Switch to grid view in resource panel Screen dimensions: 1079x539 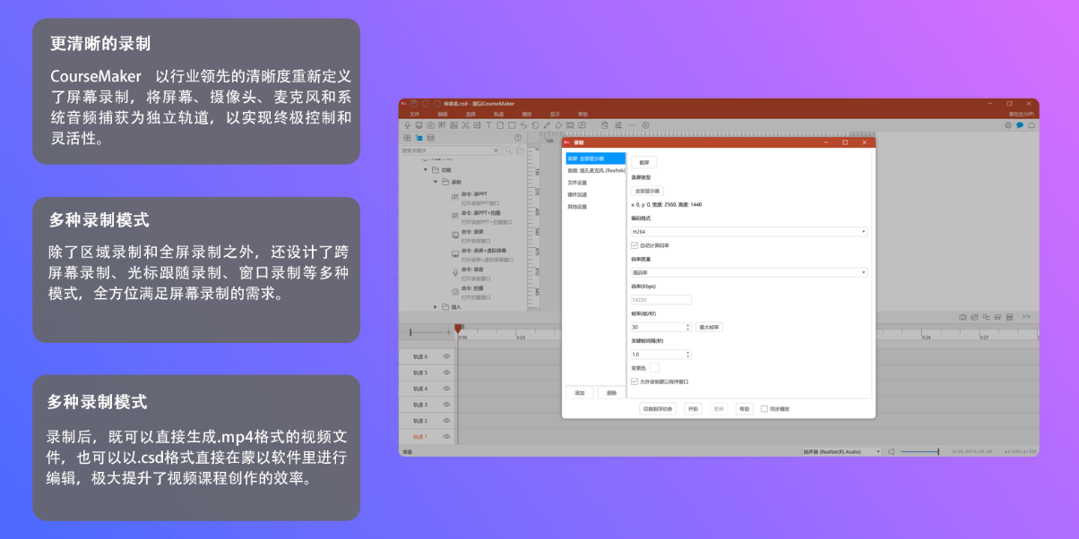click(x=408, y=138)
